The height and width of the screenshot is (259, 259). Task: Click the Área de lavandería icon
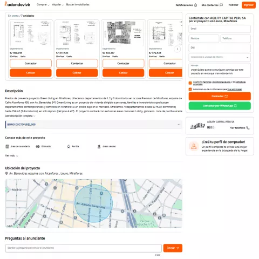point(7,146)
